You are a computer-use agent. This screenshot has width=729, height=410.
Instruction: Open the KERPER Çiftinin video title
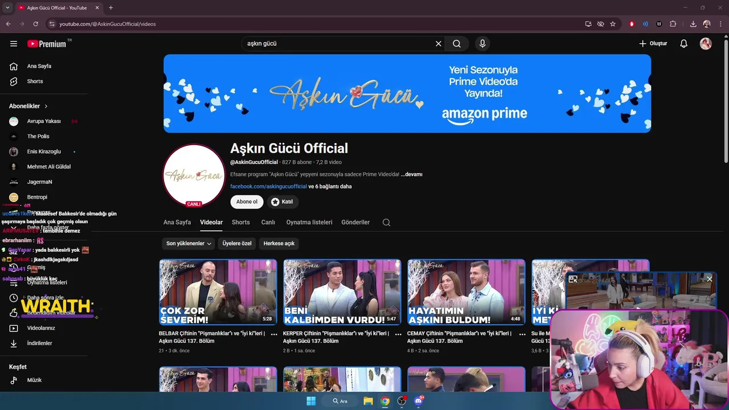pyautogui.click(x=336, y=337)
